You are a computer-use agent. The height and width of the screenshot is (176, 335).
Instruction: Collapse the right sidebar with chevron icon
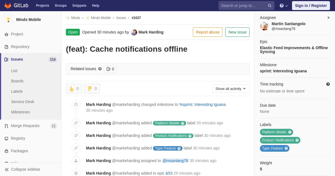(x=328, y=18)
